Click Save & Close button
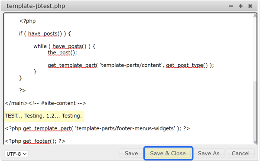This screenshot has width=260, height=167. click(x=168, y=153)
